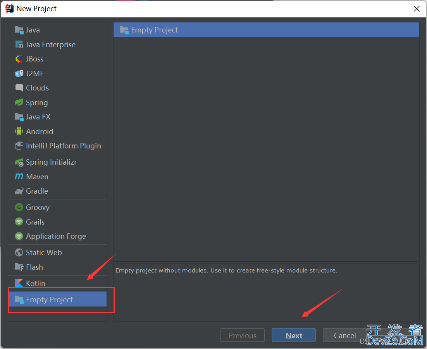427x349 pixels.
Task: Choose the Static Web label
Action: [x=44, y=253]
